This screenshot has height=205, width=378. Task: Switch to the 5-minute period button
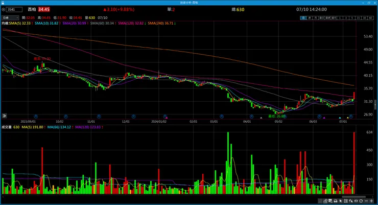coord(352,18)
